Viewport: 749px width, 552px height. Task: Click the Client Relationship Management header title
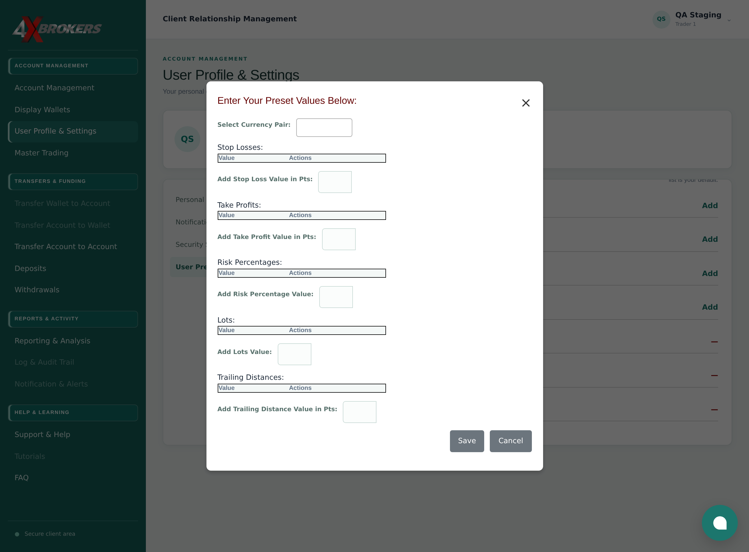tap(230, 19)
